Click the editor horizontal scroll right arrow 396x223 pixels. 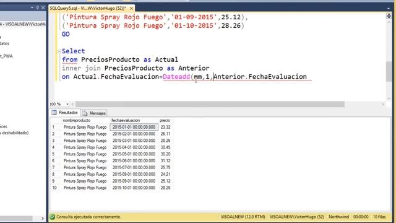point(383,104)
